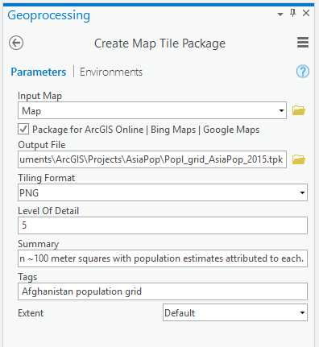319x347 pixels.
Task: Click the Tiling Format label
Action: [x=47, y=178]
